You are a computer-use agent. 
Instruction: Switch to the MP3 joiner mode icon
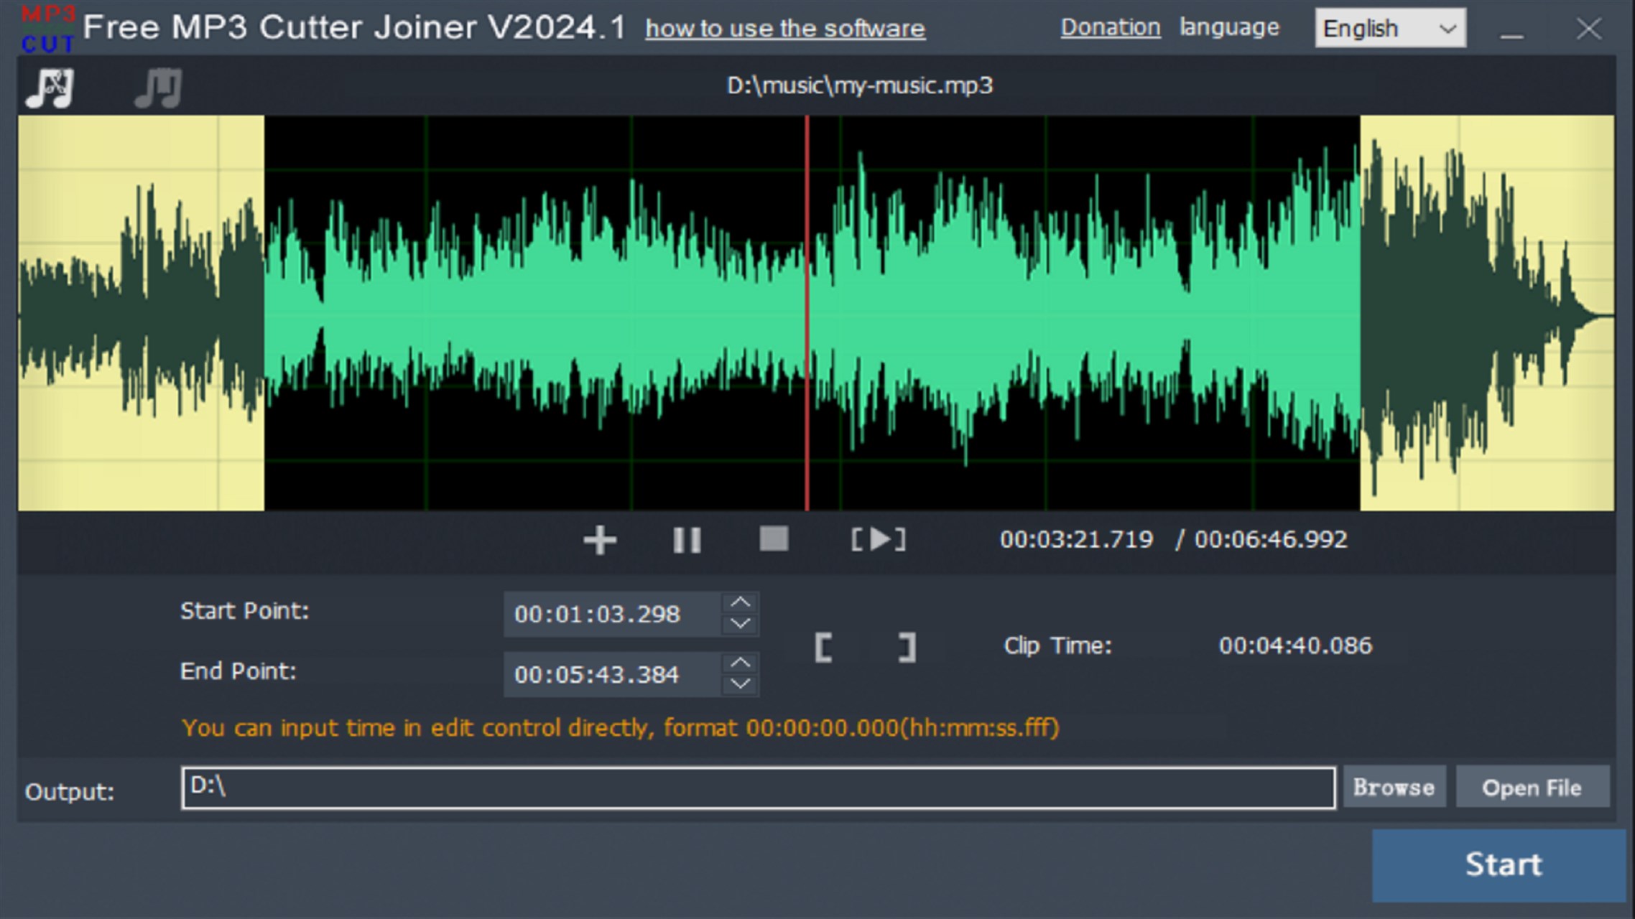(157, 87)
